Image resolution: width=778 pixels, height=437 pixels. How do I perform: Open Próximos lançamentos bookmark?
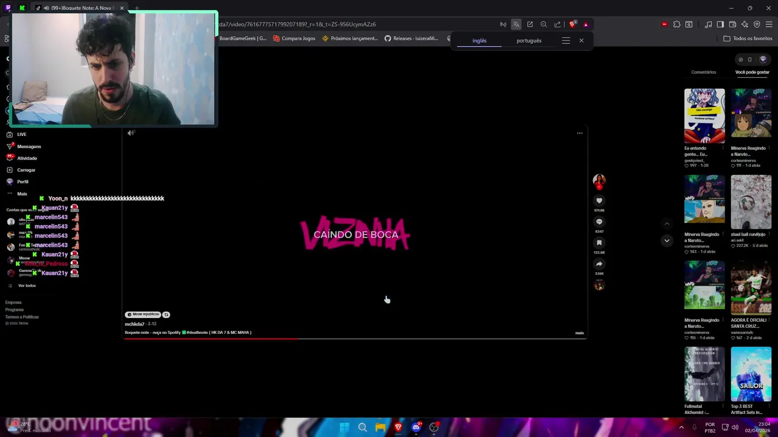click(x=350, y=38)
